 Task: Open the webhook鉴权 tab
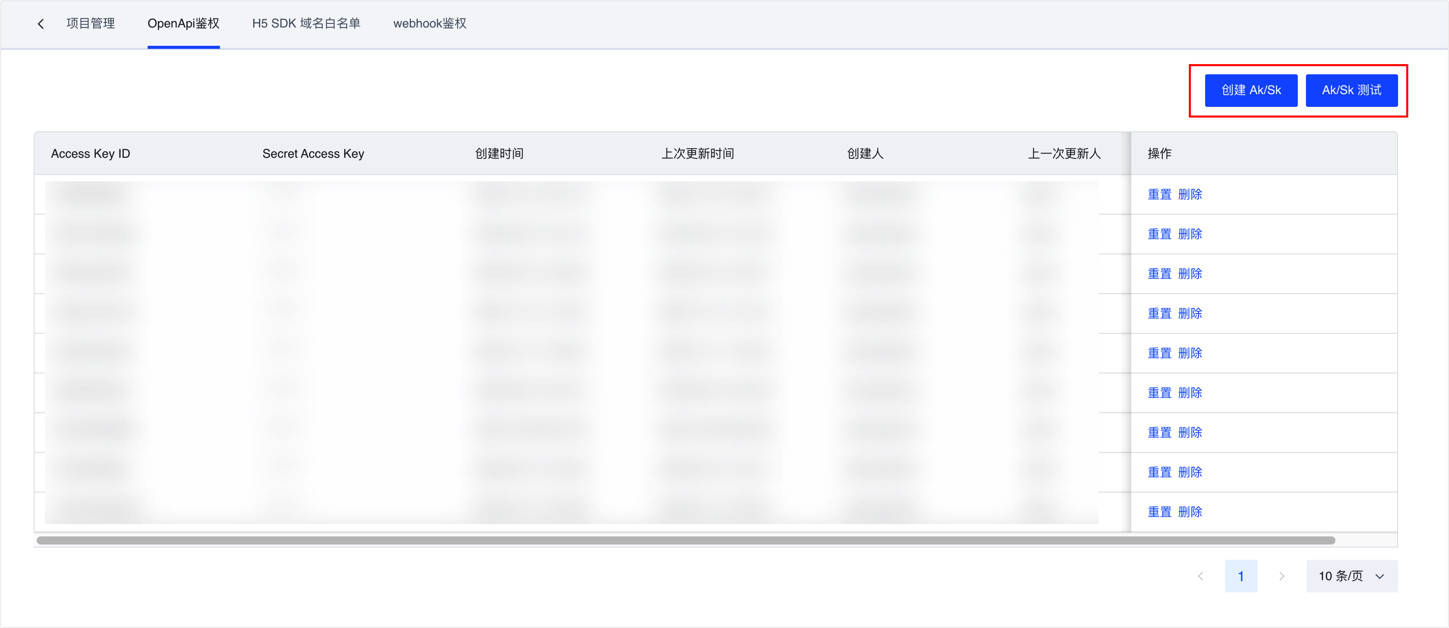point(430,23)
